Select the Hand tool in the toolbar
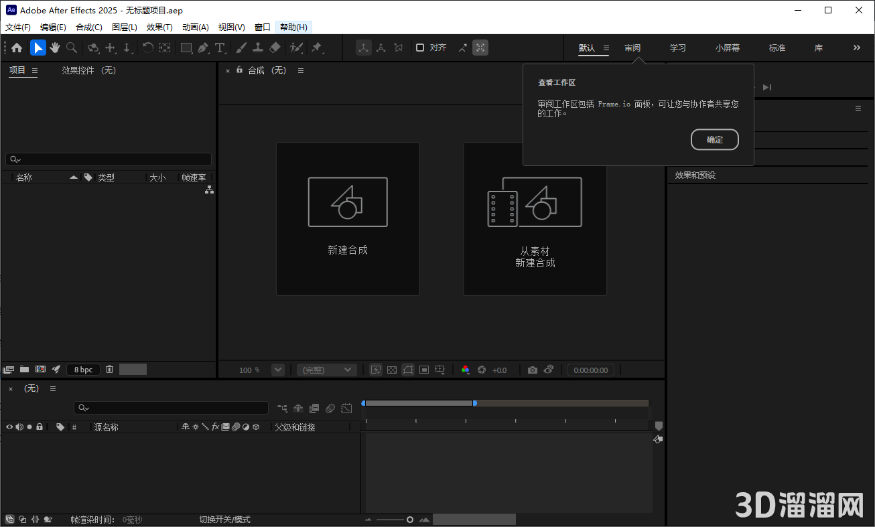Viewport: 875px width, 527px height. (55, 48)
